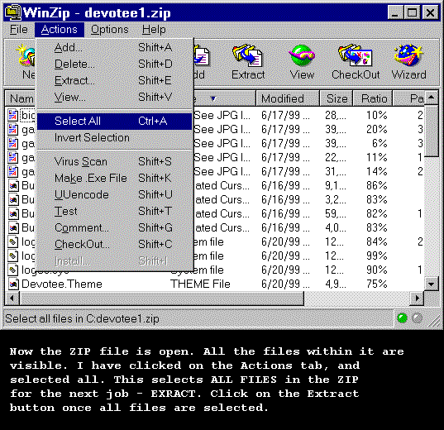The image size is (444, 430).
Task: Open the Options menu
Action: coord(110,30)
